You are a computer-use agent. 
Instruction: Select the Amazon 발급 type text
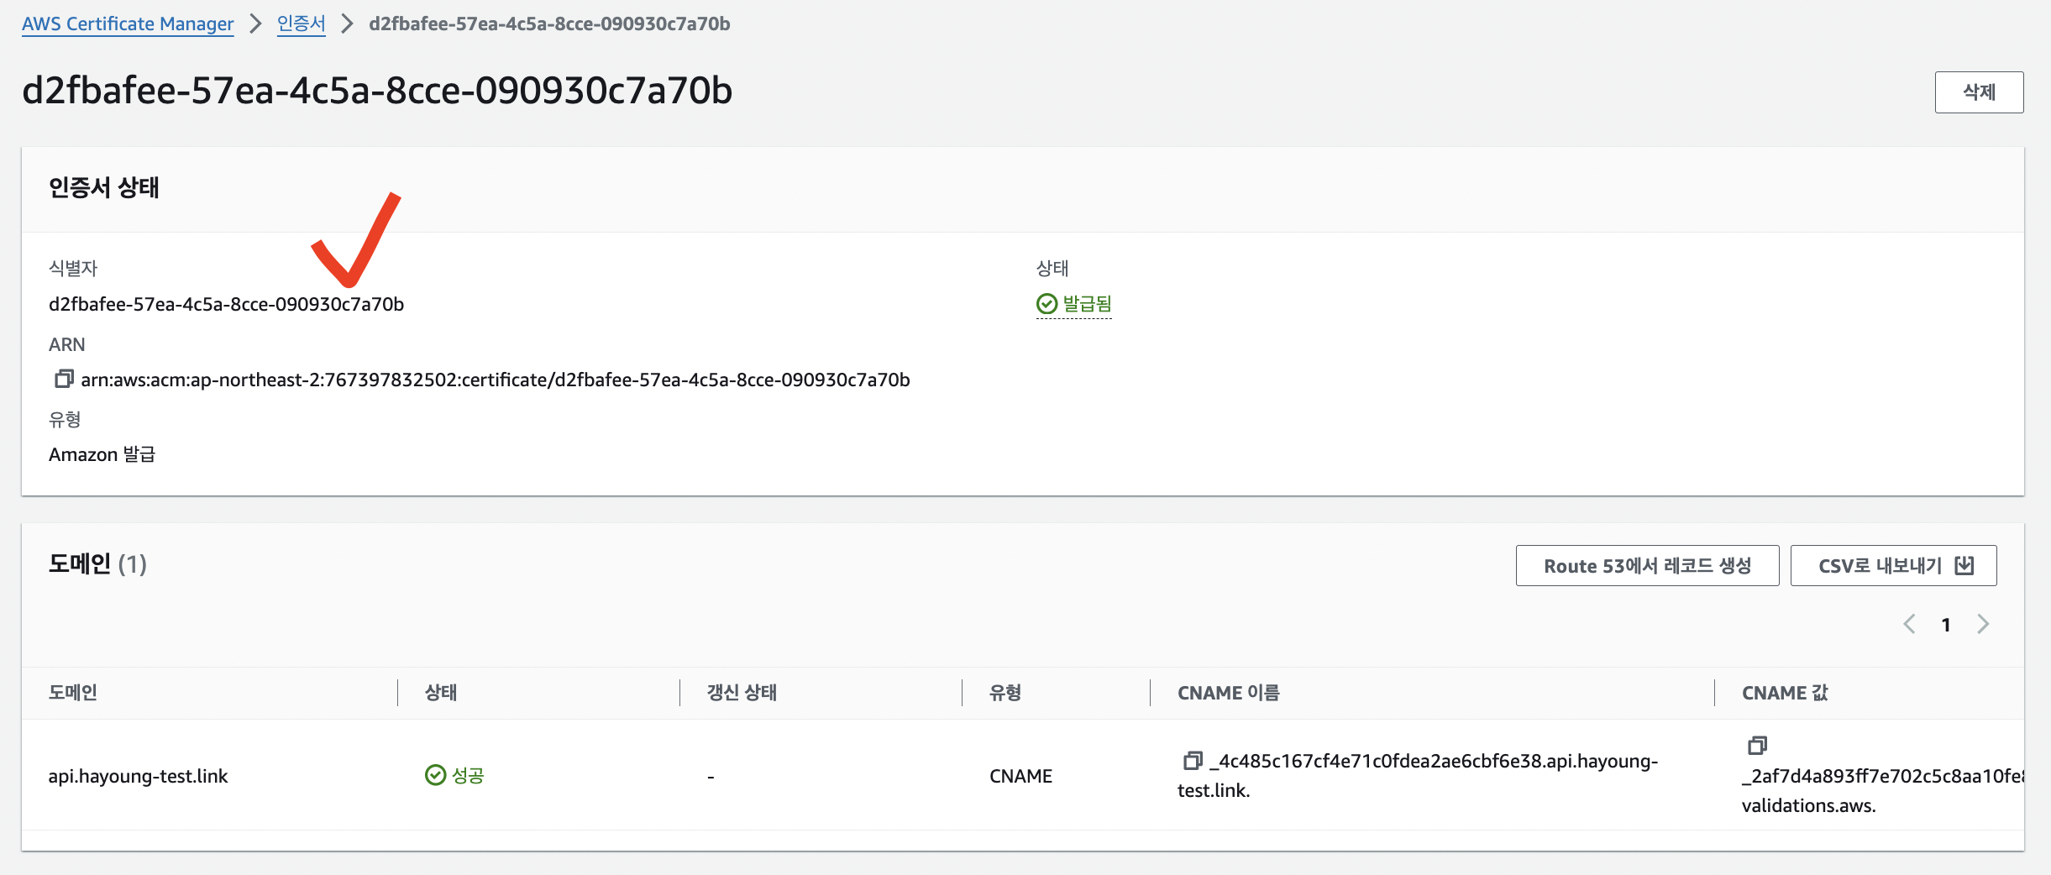coord(102,454)
